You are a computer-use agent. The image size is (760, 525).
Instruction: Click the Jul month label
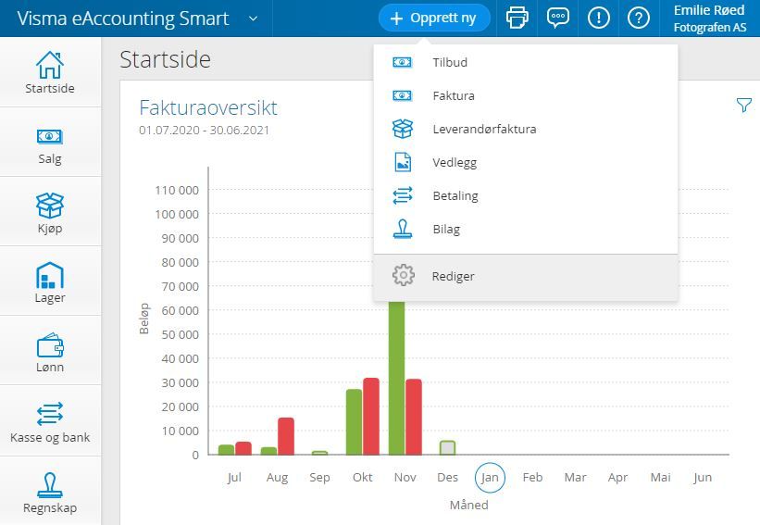[234, 478]
